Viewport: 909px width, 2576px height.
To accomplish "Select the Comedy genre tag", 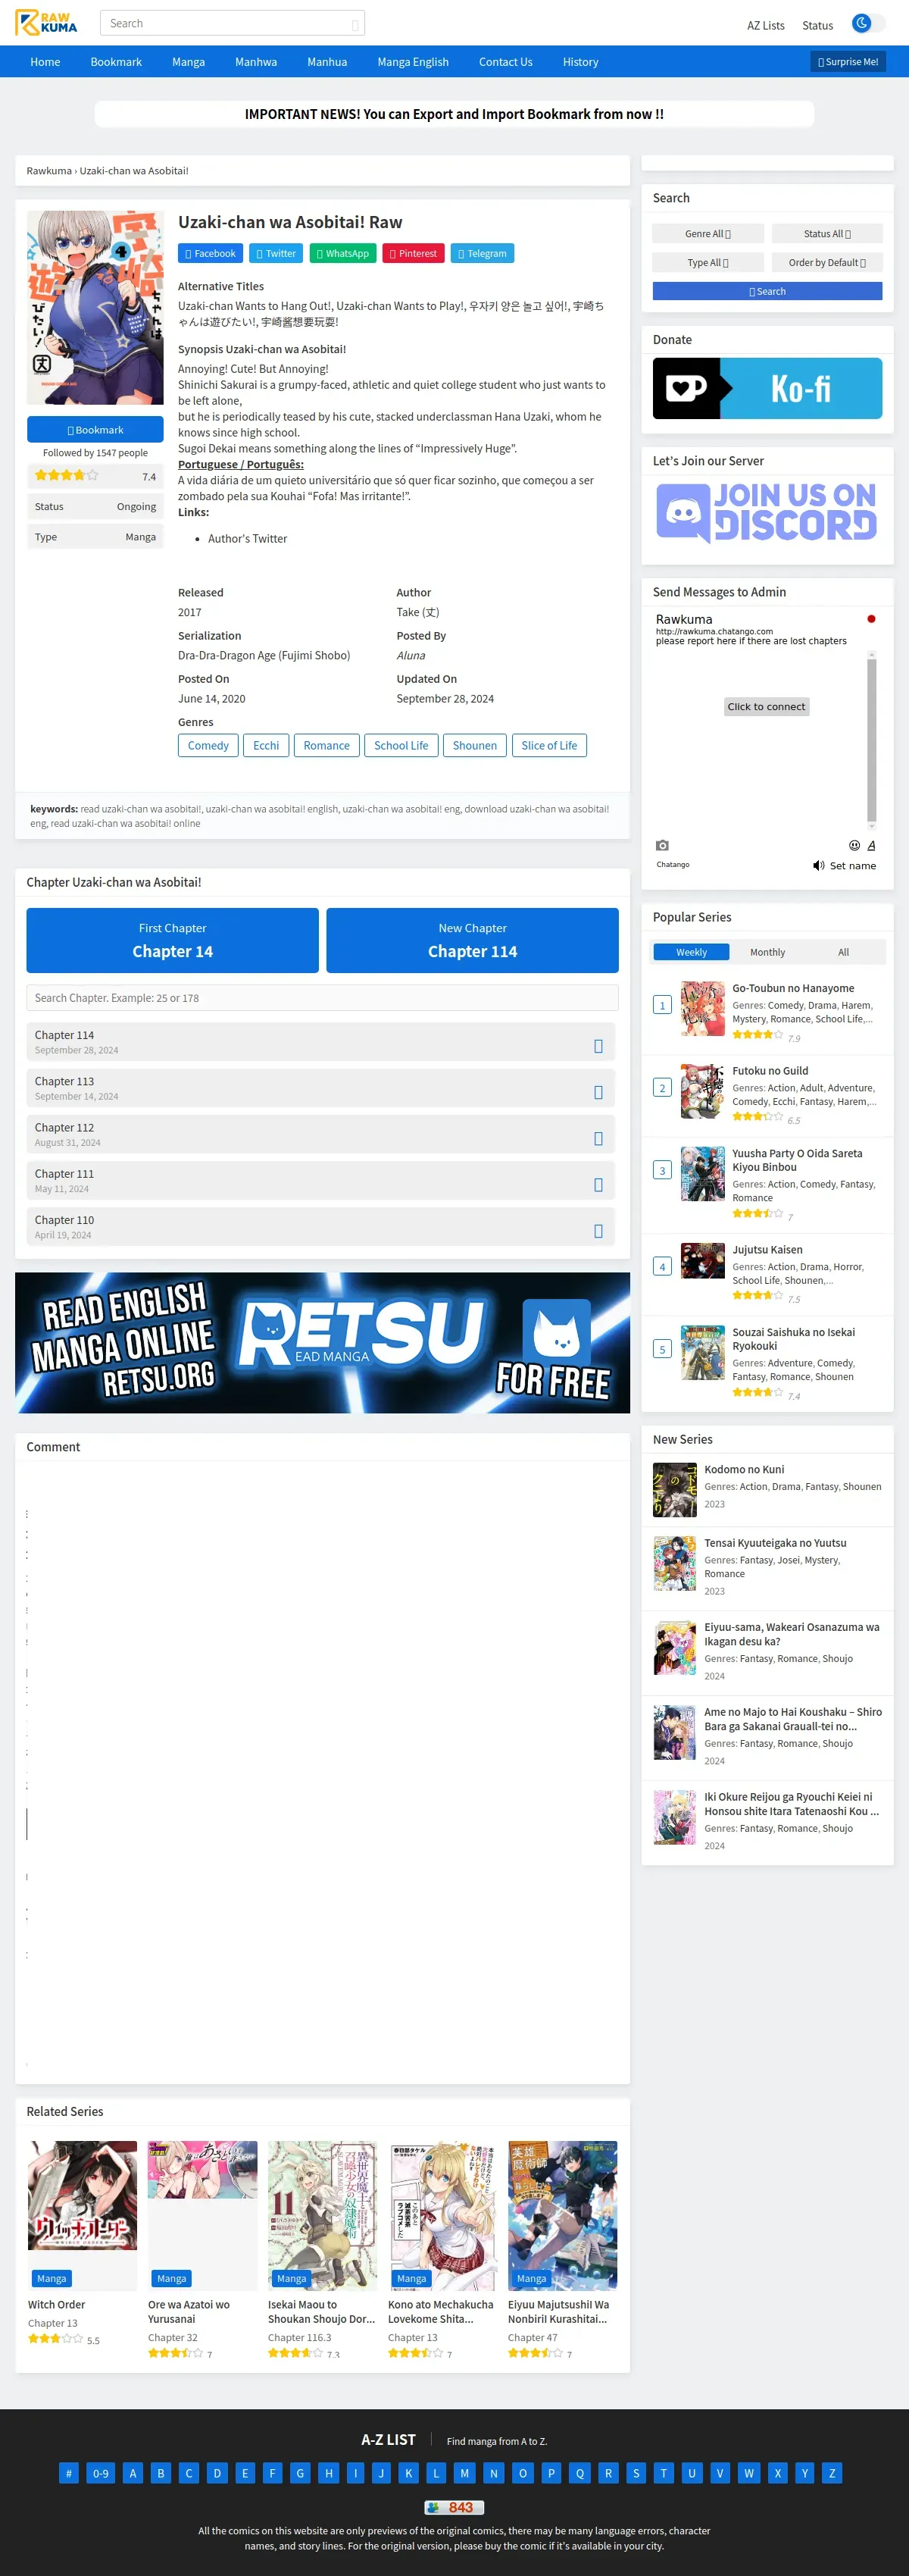I will [x=208, y=746].
